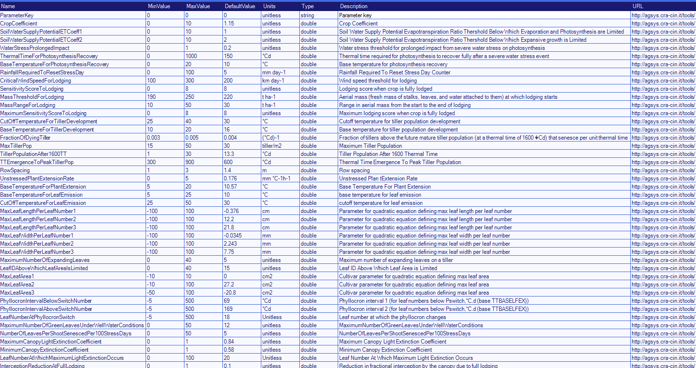The image size is (696, 368).
Task: Select FractionOfDyingTiller name cell
Action: tap(73, 138)
